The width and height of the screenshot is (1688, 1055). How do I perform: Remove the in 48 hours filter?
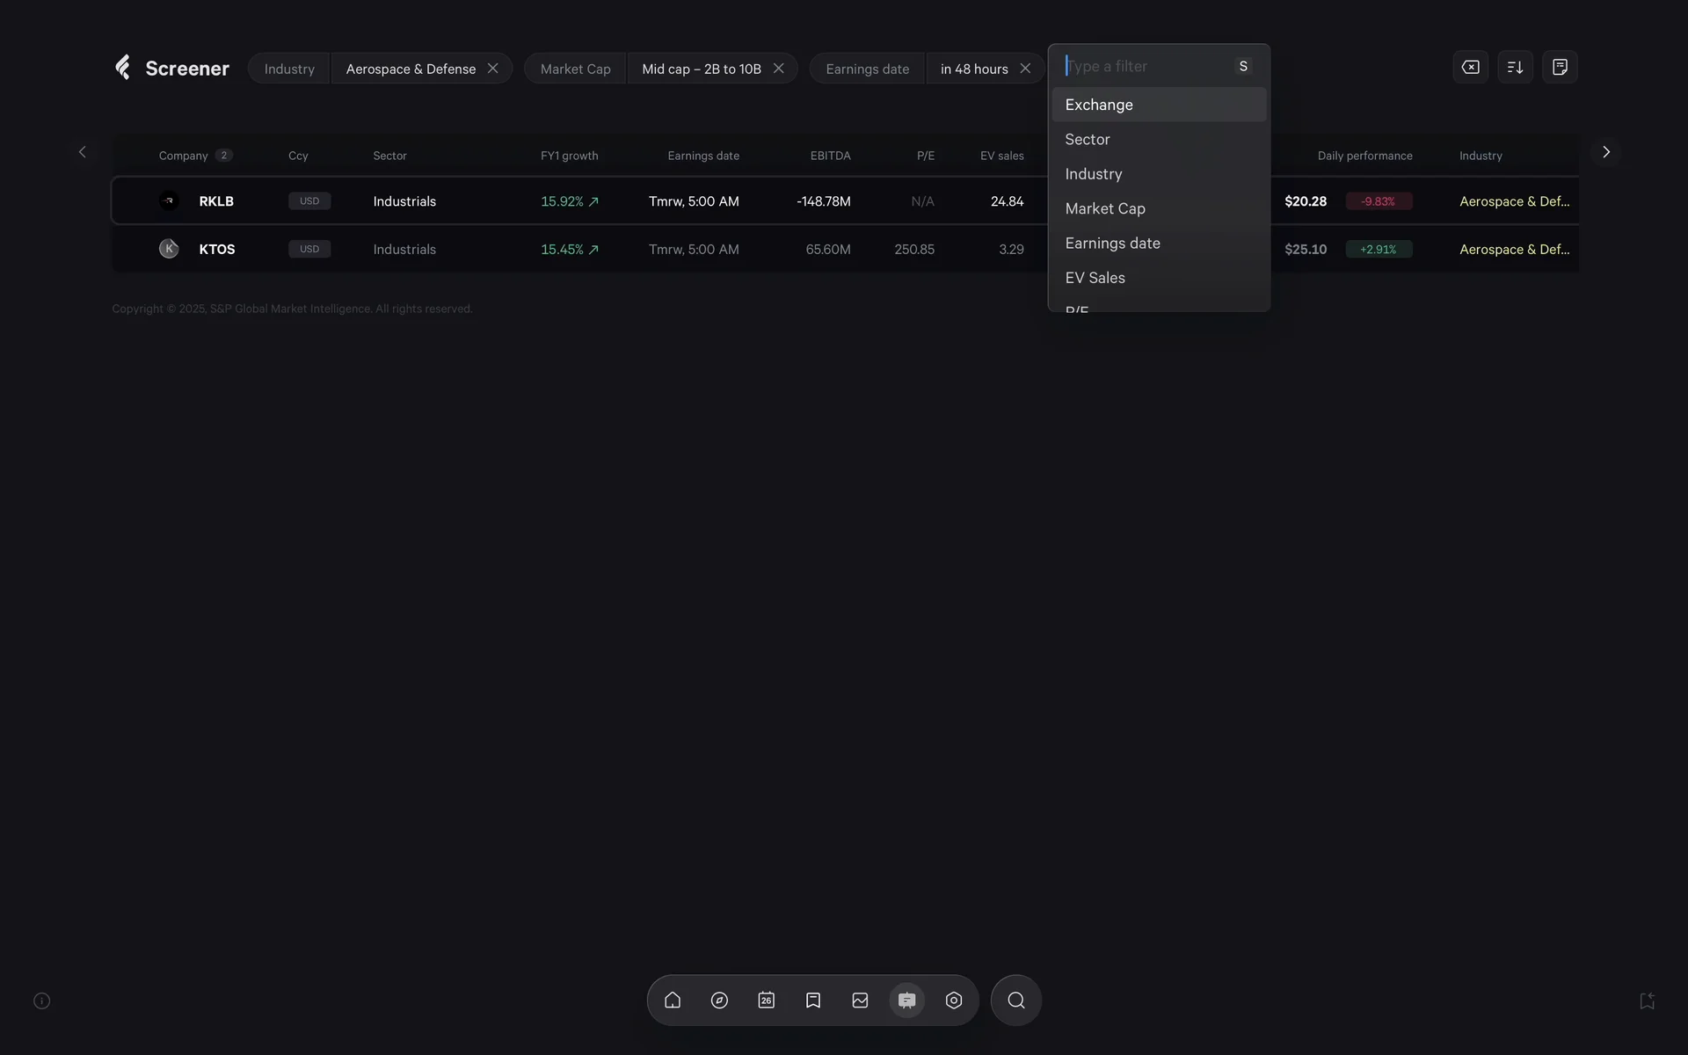point(1025,69)
